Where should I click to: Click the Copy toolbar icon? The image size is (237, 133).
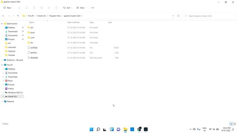pyautogui.click(x=27, y=8)
